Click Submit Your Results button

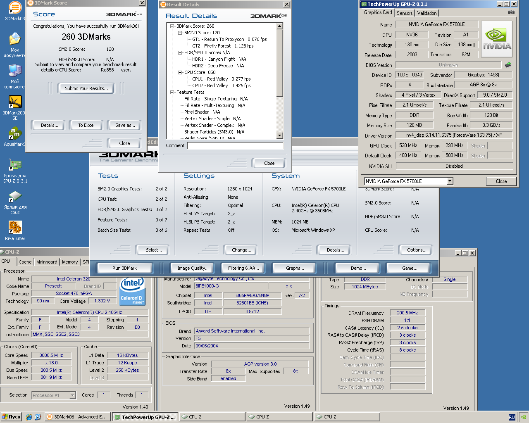(x=86, y=88)
